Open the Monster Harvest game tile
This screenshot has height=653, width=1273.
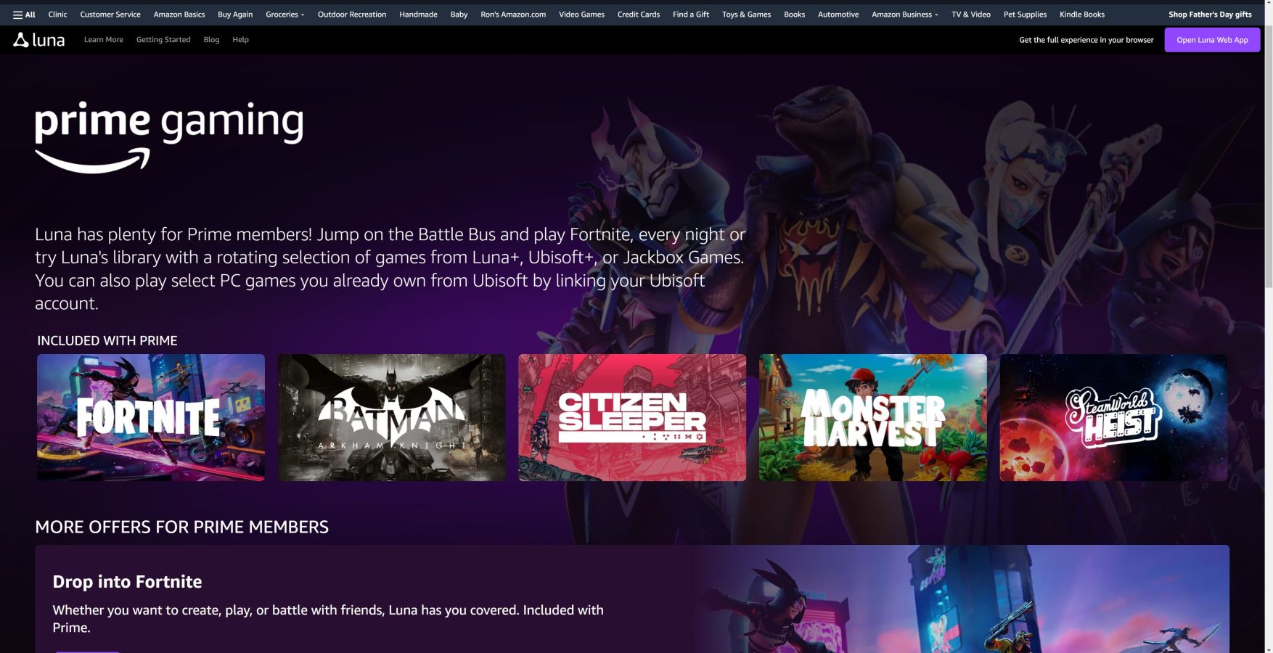pyautogui.click(x=873, y=417)
